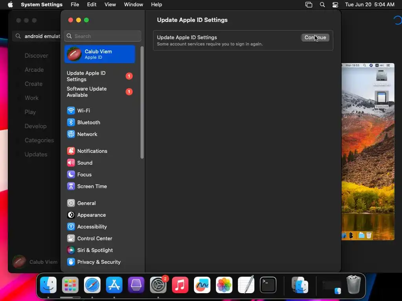Open General gear icon
This screenshot has width=402, height=301.
(x=71, y=203)
